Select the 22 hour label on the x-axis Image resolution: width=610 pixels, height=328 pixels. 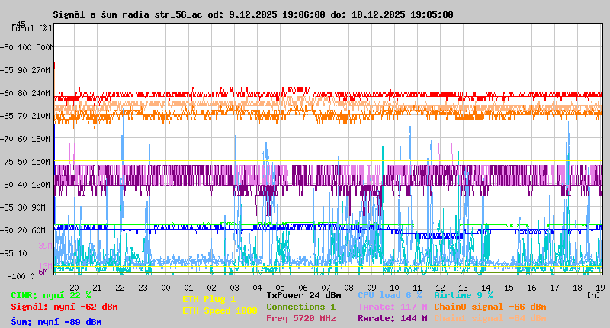120,287
